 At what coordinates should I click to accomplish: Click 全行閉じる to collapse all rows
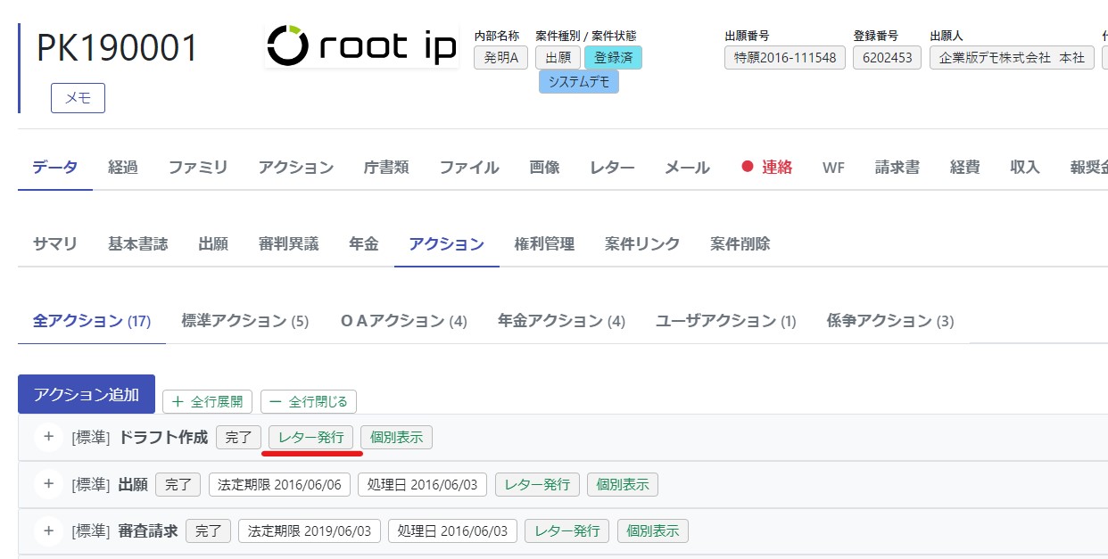click(x=309, y=401)
